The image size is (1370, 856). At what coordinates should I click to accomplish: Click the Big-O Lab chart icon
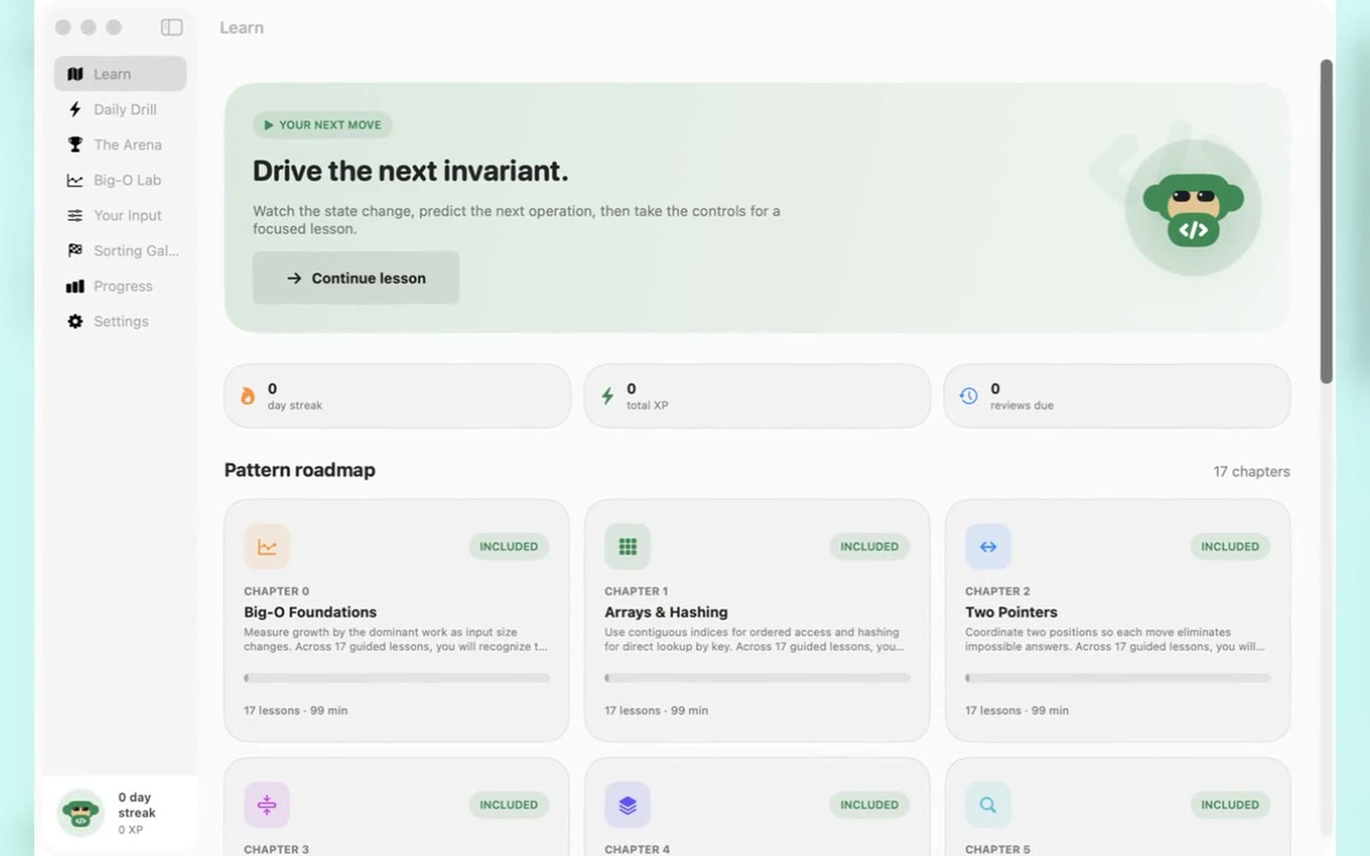pyautogui.click(x=75, y=180)
